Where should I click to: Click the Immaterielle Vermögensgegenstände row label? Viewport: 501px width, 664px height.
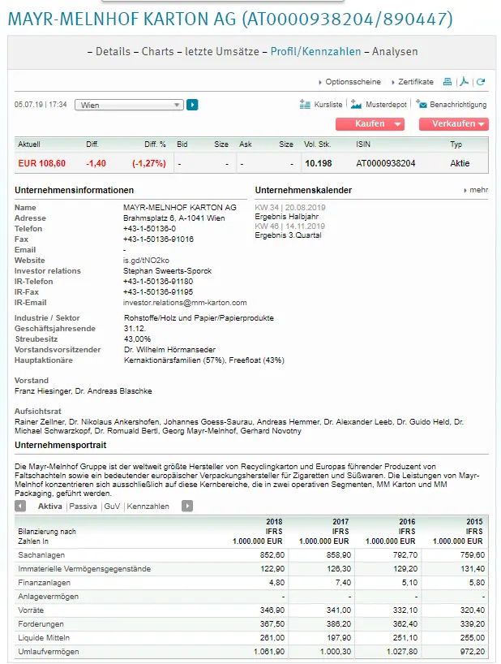pyautogui.click(x=84, y=569)
